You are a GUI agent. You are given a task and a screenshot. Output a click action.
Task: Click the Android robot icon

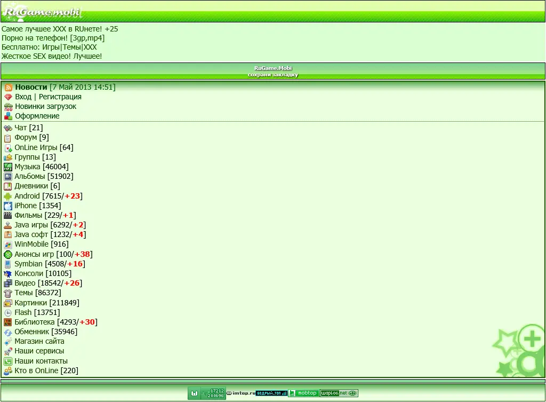[7, 196]
